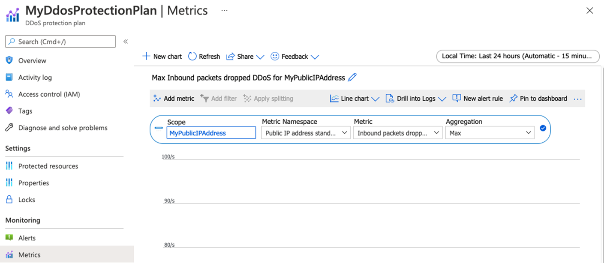Click inside the Scope field showing MyPublicIPAddress
This screenshot has width=604, height=263.
(210, 133)
